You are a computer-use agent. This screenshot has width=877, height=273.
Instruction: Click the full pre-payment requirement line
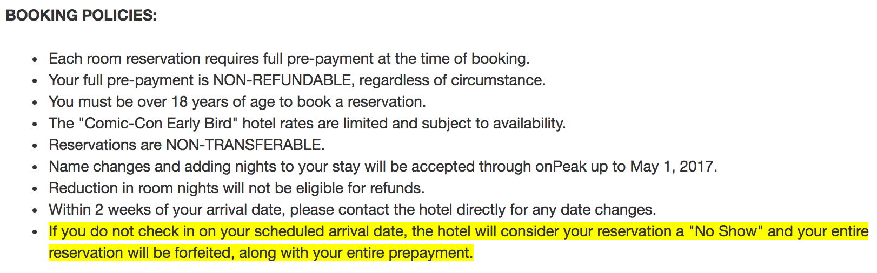[x=289, y=58]
